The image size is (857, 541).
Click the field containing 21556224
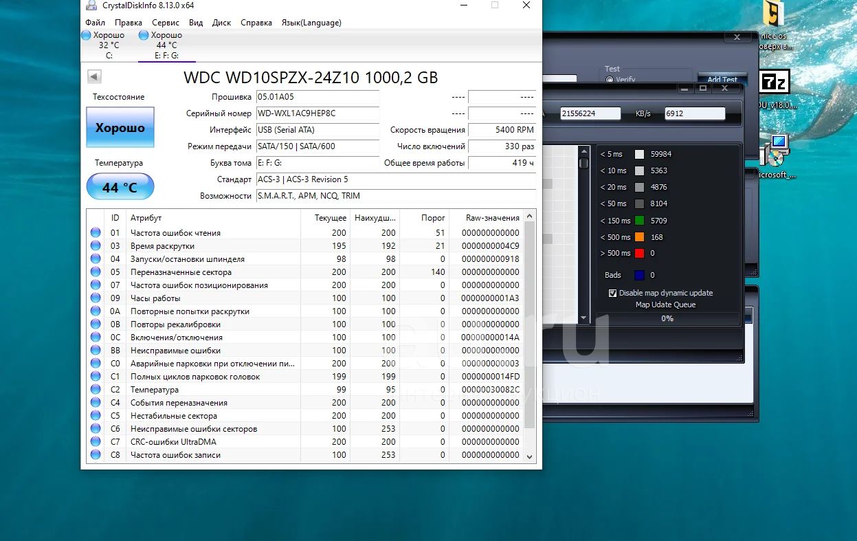pos(590,113)
